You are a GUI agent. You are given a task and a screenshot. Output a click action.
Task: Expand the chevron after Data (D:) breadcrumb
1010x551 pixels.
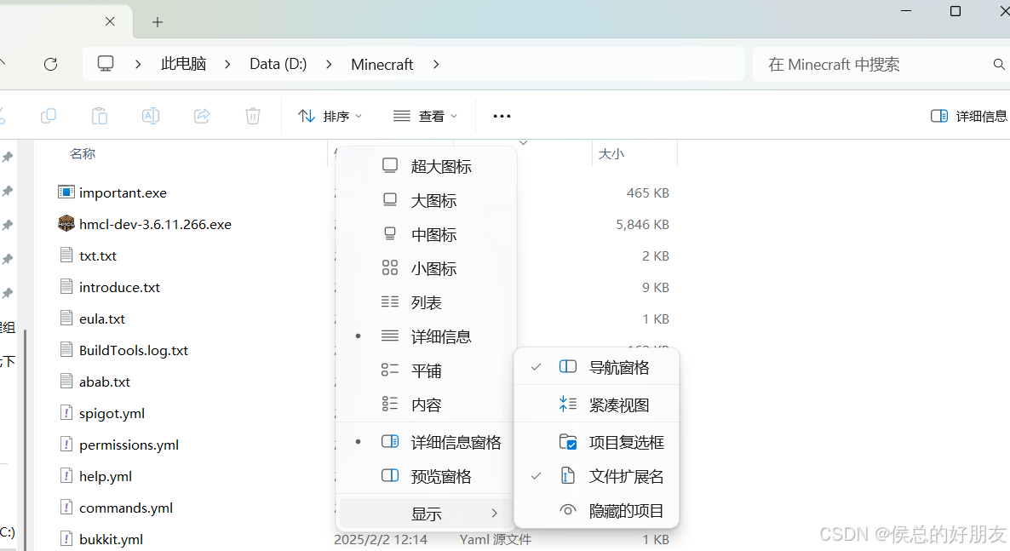[330, 65]
